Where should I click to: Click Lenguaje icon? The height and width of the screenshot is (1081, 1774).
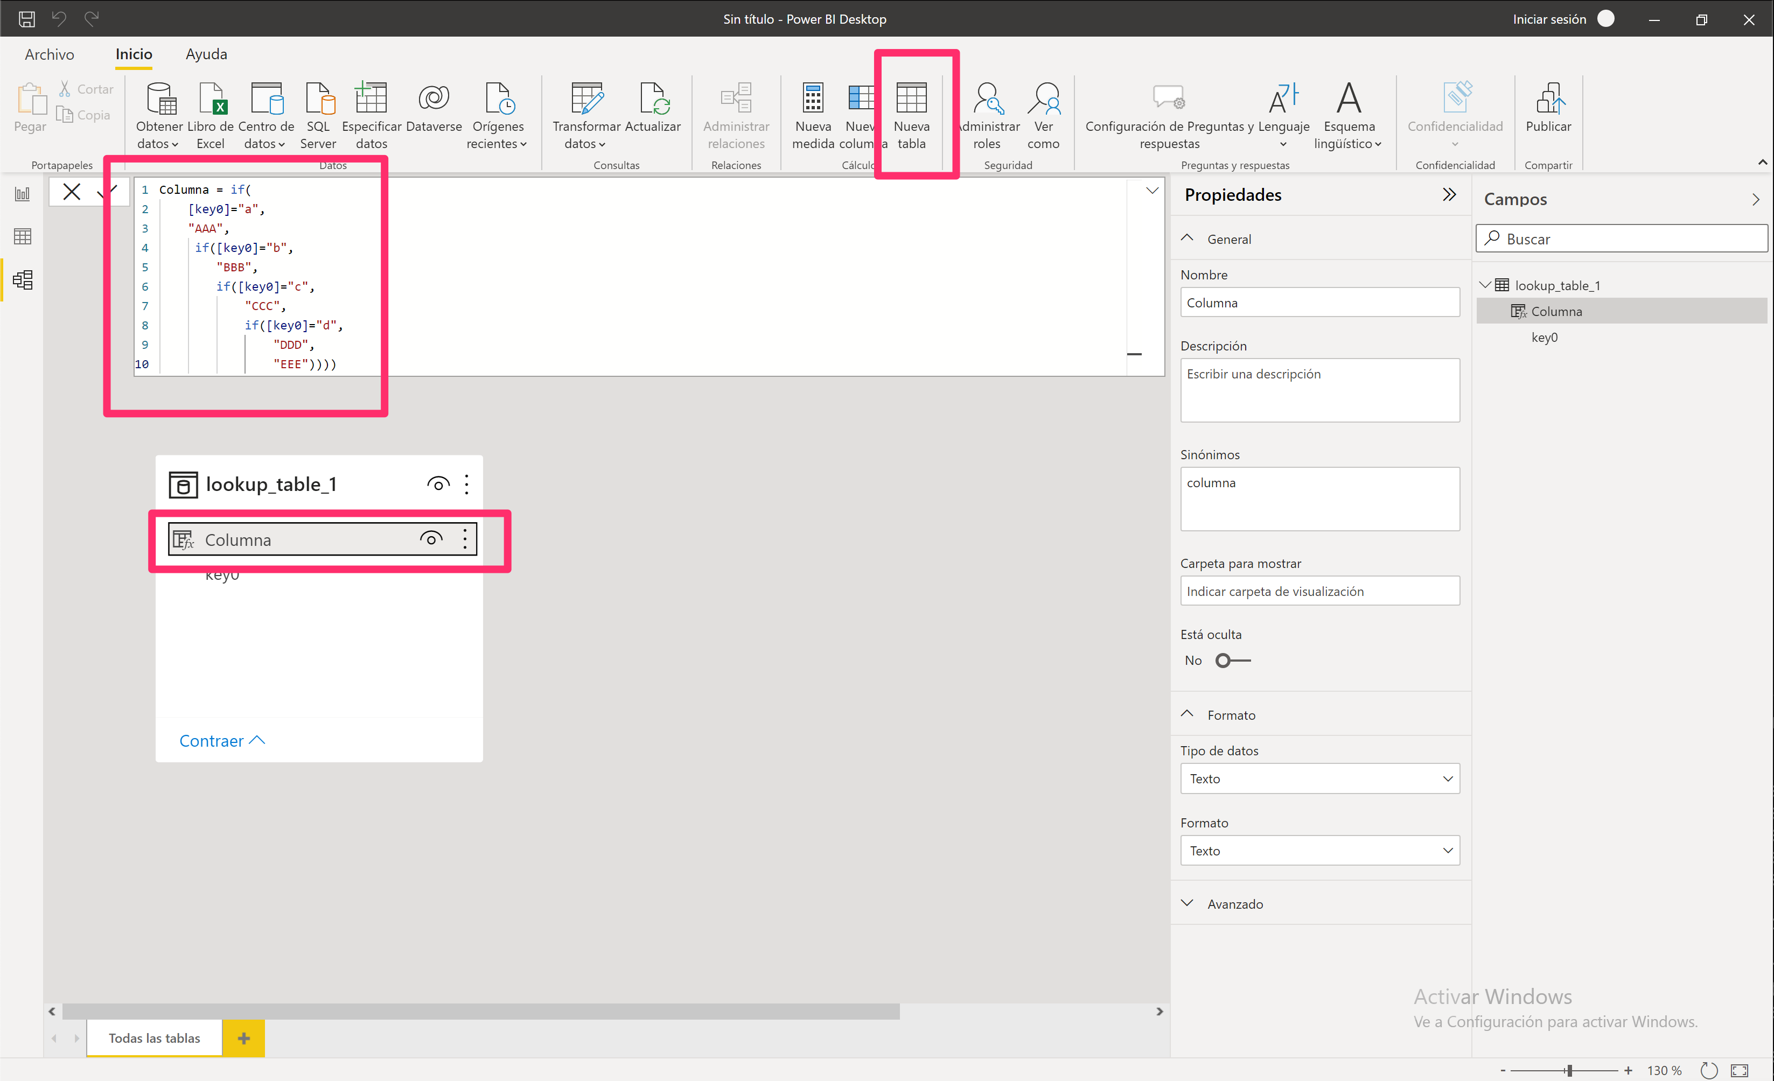point(1284,99)
